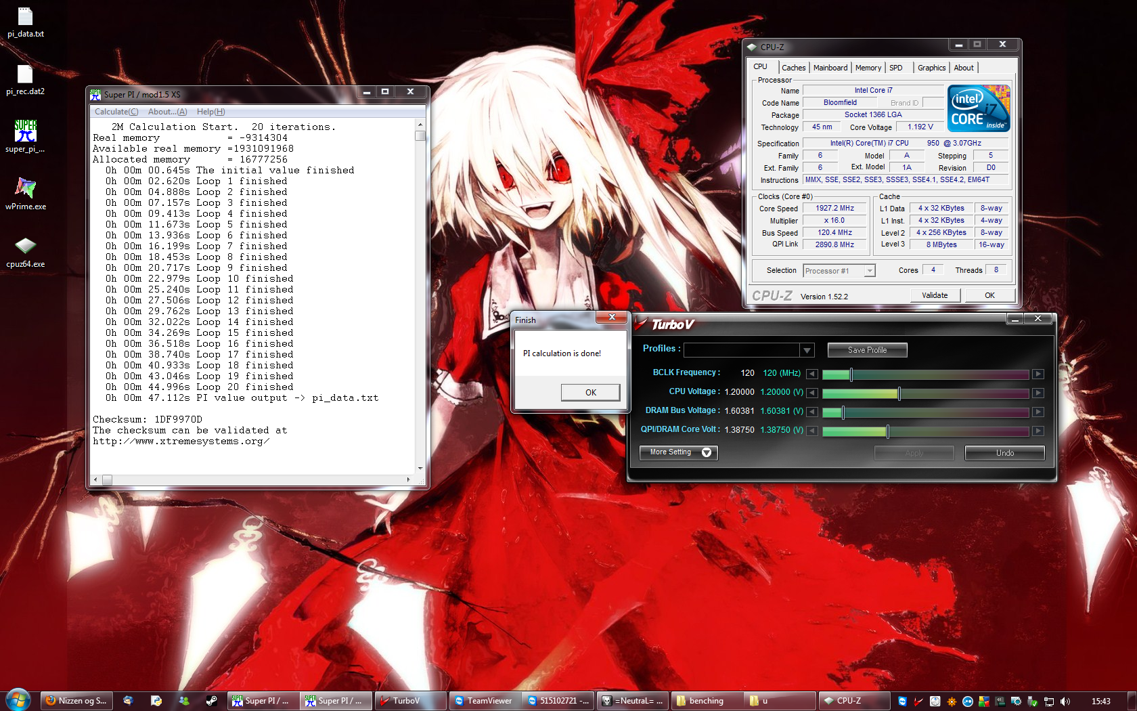Click the Steam quick launch icon in taskbar
This screenshot has width=1137, height=711.
[x=212, y=701]
